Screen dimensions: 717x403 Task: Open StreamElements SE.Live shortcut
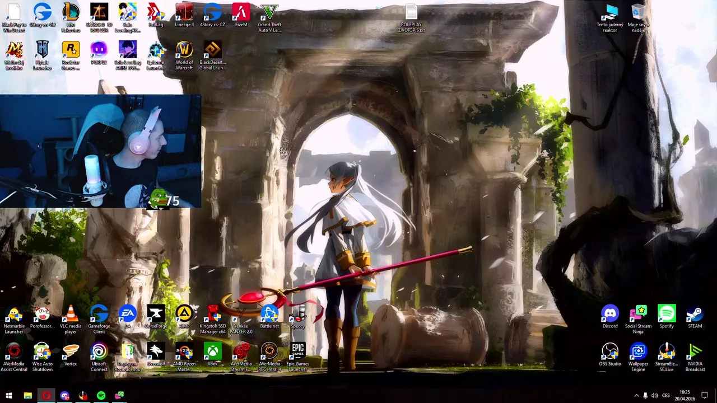[x=667, y=357]
